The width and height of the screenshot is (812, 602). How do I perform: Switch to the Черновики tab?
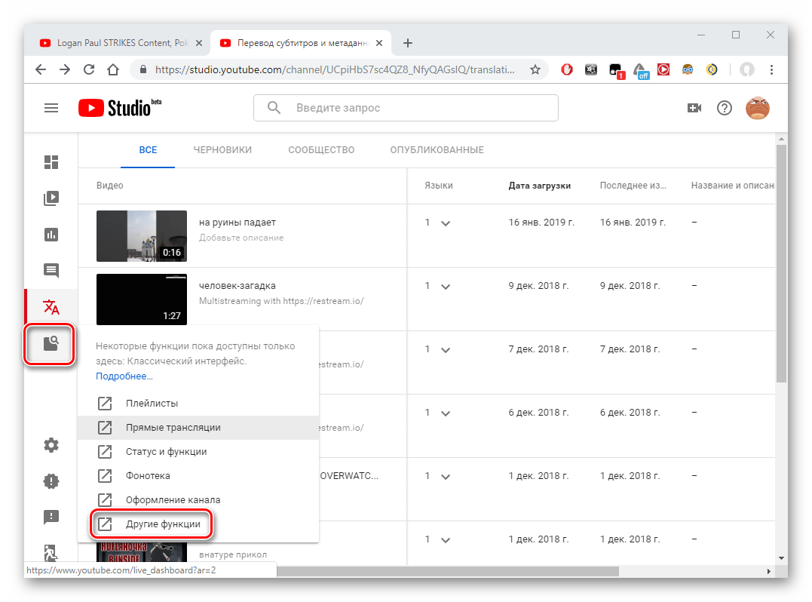[222, 150]
